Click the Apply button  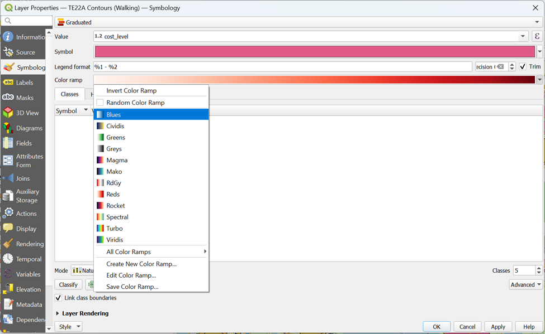coord(497,327)
